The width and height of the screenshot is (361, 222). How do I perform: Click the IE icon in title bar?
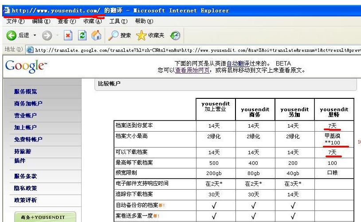(x=7, y=10)
